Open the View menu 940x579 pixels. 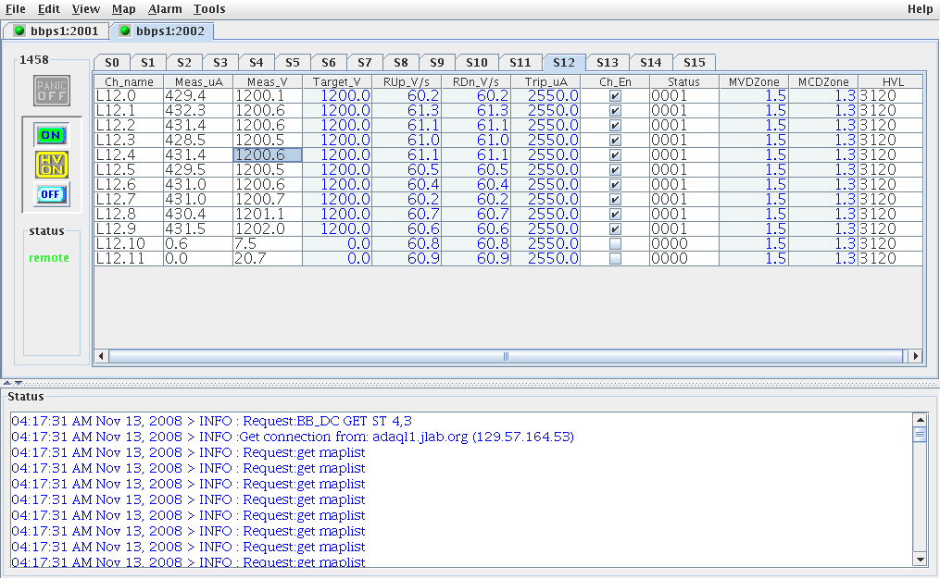tap(86, 9)
